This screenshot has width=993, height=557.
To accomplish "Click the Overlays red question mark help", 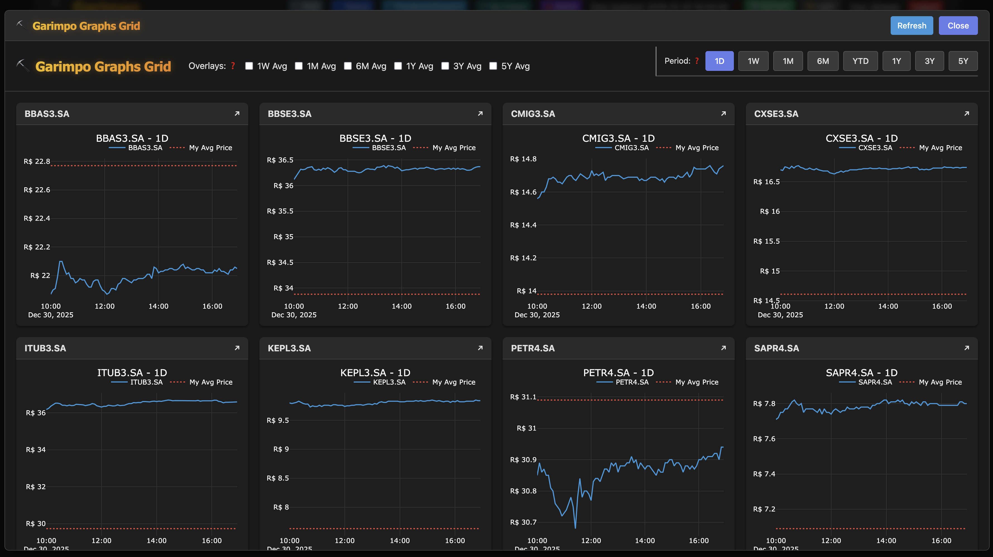I will [x=233, y=66].
